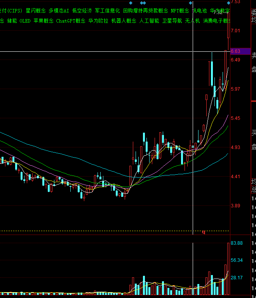Click the leftmost blue diamond info marker
256x298 pixels.
131,3
